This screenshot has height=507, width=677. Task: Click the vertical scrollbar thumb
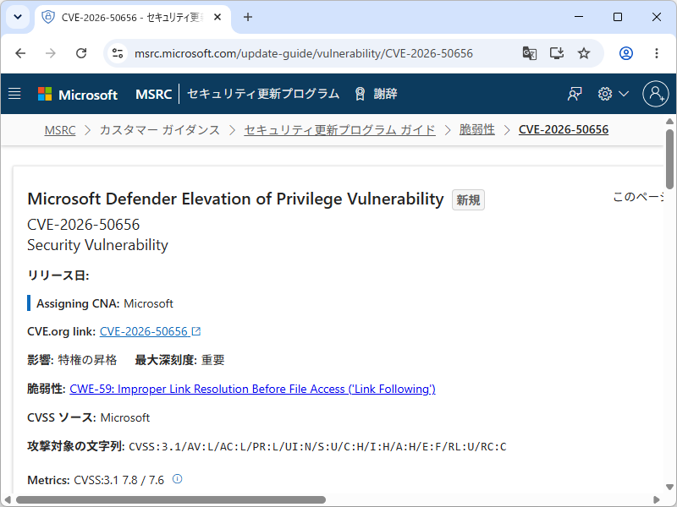pos(669,160)
